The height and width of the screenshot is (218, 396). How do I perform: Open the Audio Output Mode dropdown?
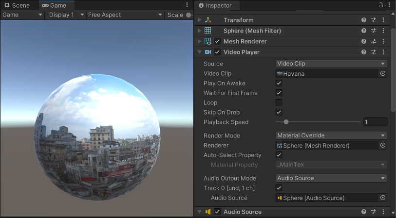pos(331,178)
